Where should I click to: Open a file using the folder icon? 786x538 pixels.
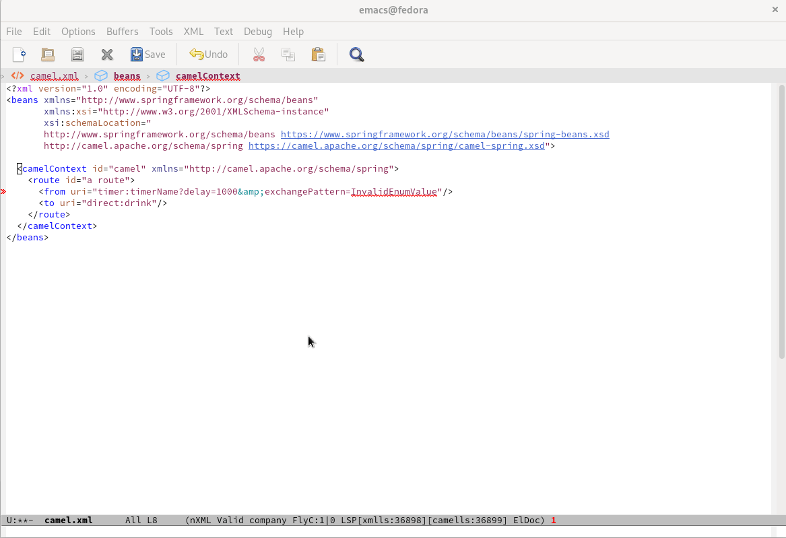[x=48, y=55]
